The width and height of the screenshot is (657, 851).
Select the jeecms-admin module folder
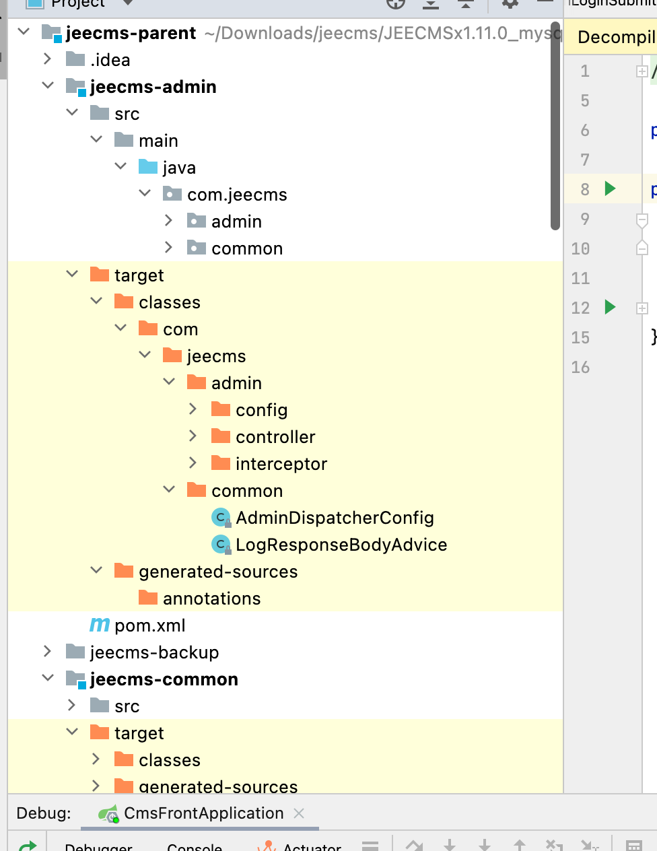point(153,87)
